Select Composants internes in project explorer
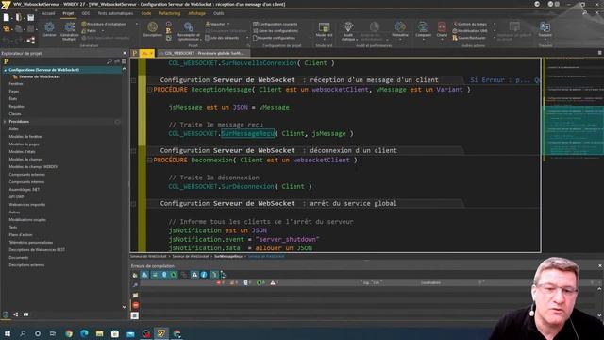The image size is (604, 340). coord(26,182)
